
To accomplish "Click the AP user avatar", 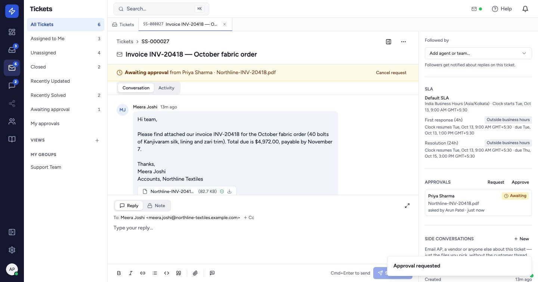I will pyautogui.click(x=12, y=269).
